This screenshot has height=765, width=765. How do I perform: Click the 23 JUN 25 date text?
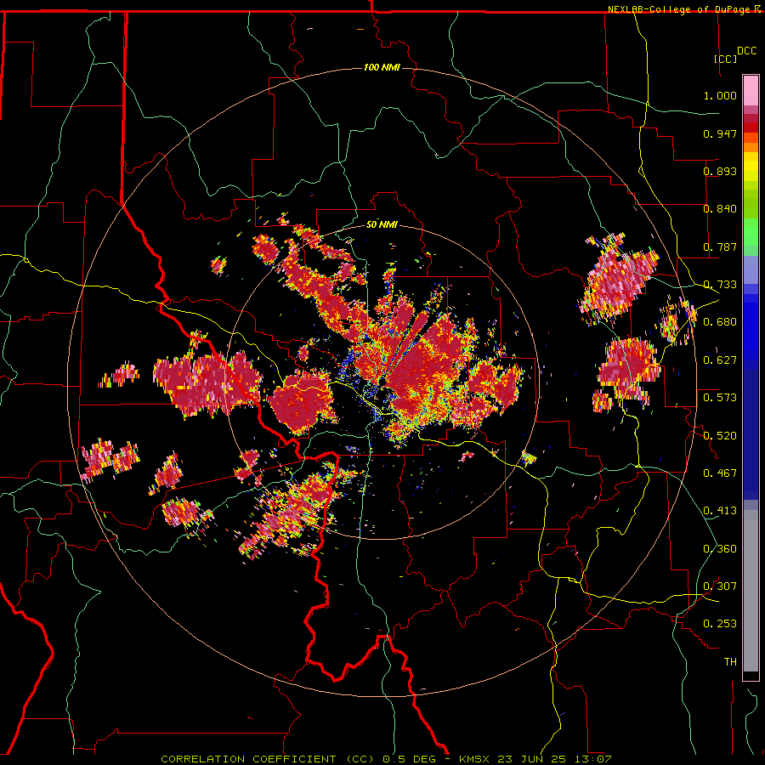(x=532, y=759)
